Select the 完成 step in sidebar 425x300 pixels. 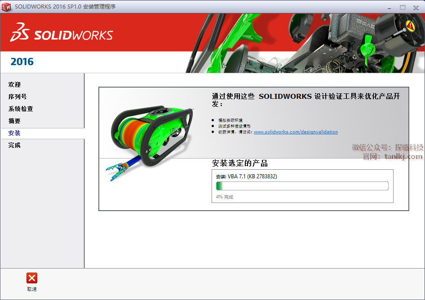click(14, 146)
